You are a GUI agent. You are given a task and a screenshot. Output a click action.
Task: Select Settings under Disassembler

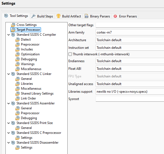tap(27, 147)
